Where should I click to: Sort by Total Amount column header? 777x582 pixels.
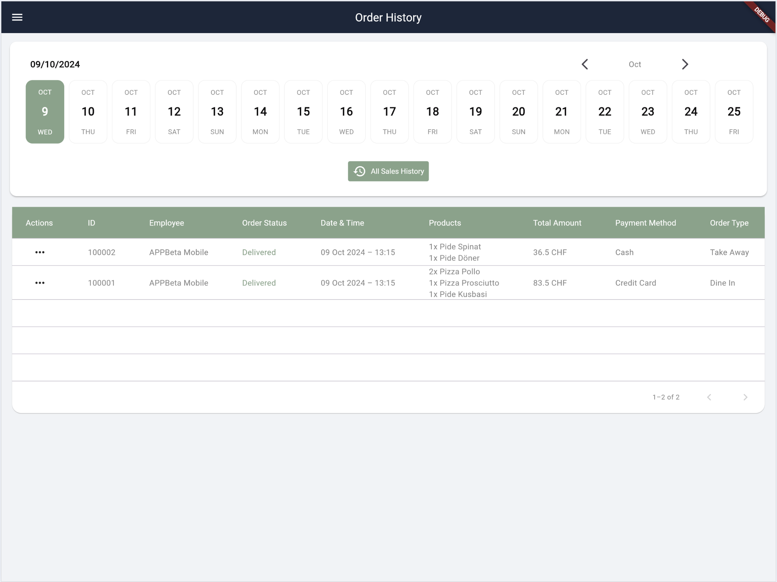[x=557, y=223]
